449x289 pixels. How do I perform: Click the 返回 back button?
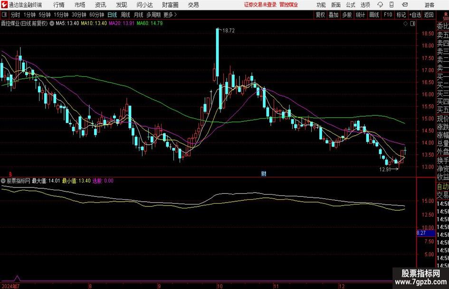[x=429, y=15]
